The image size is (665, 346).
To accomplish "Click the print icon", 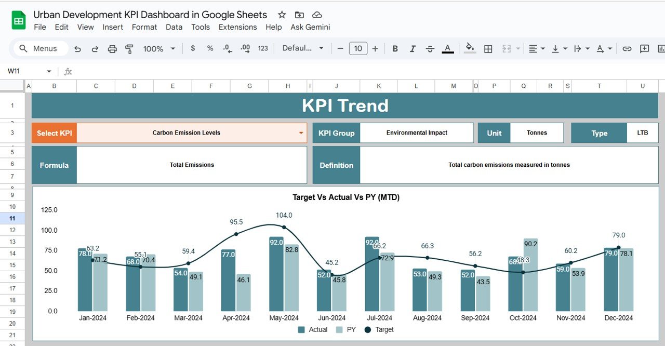I will [112, 48].
